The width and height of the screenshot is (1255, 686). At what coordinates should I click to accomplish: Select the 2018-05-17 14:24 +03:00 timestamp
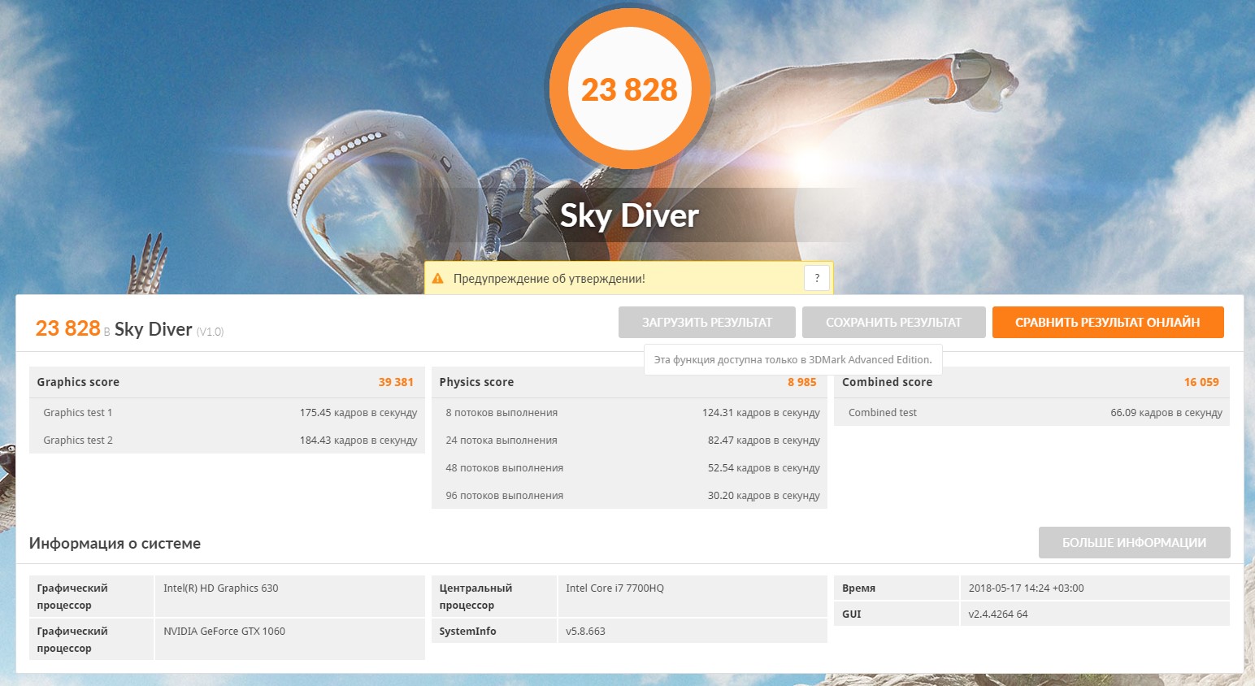tap(1026, 588)
